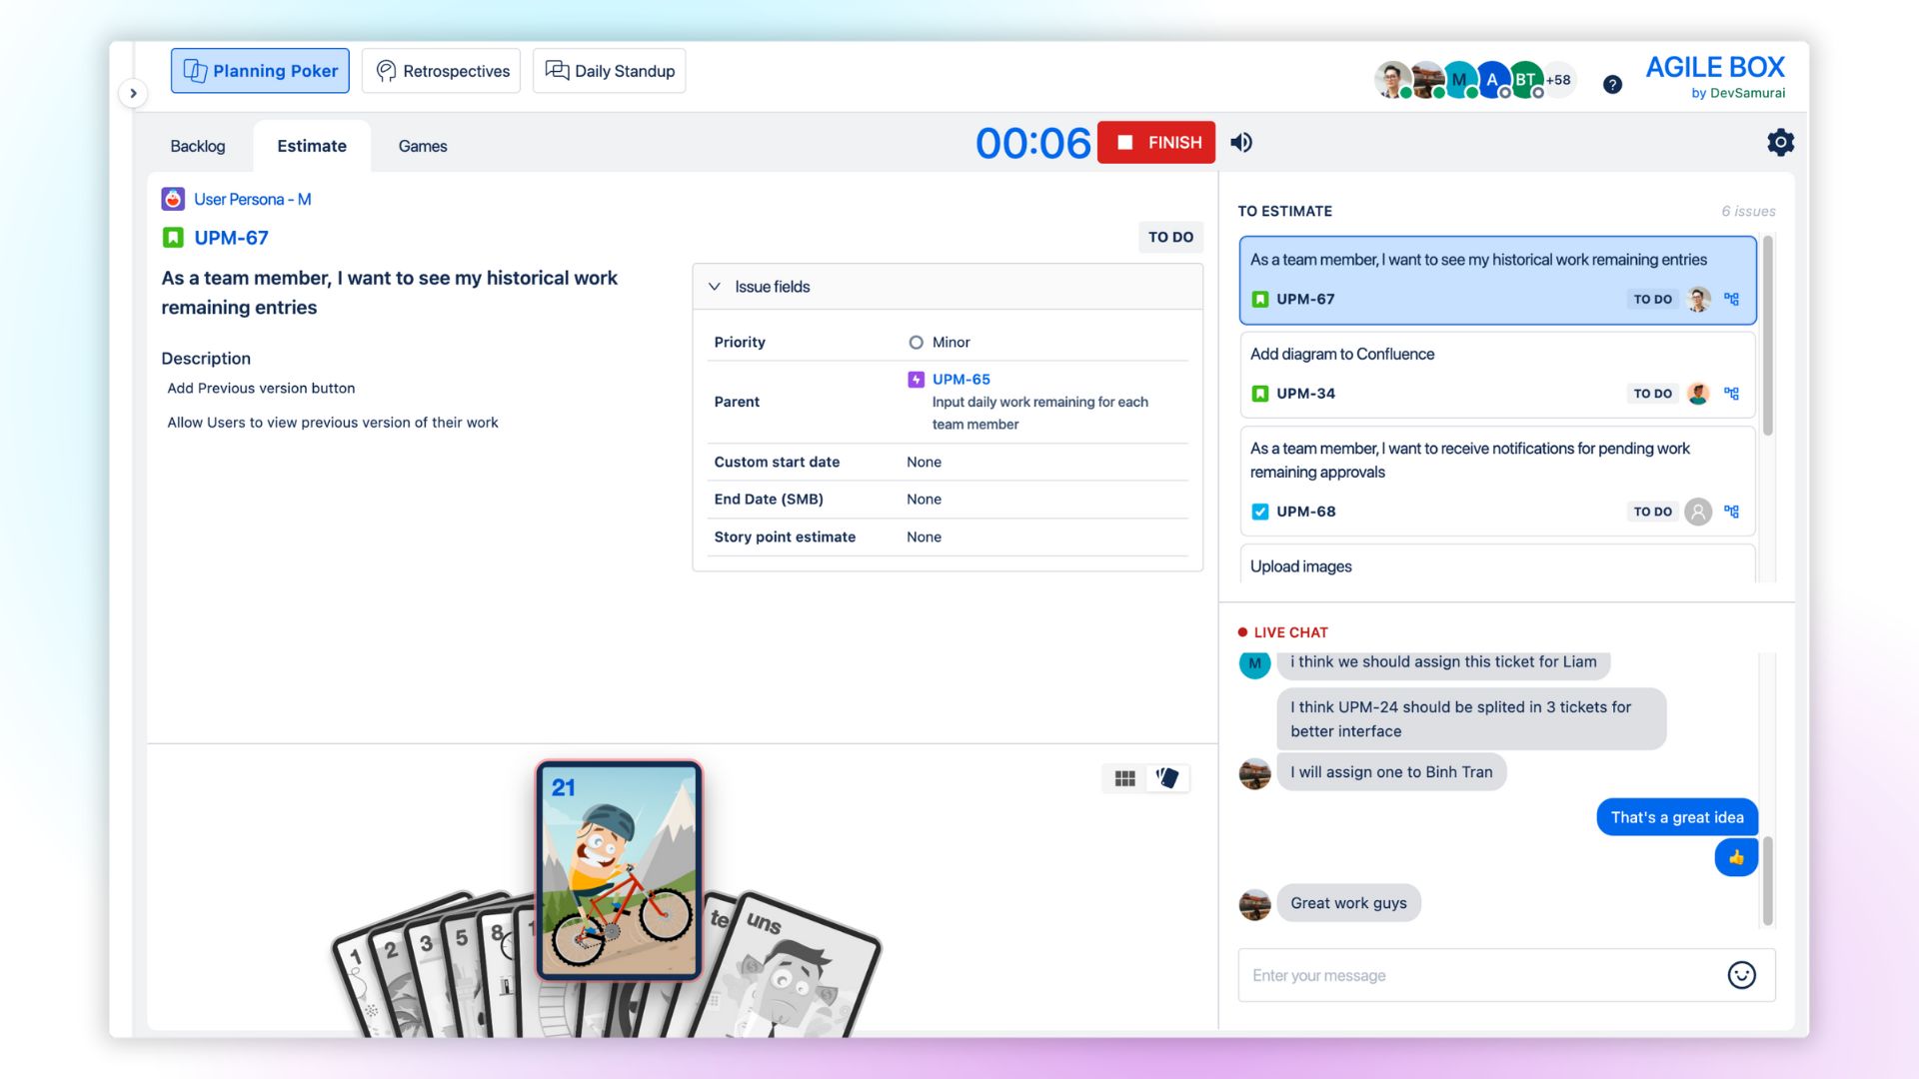Open help using the question mark icon
This screenshot has height=1079, width=1919.
pyautogui.click(x=1612, y=85)
